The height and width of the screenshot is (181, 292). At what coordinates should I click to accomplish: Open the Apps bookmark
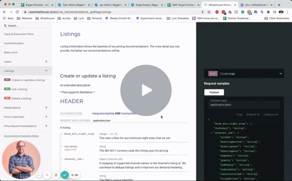pyautogui.click(x=8, y=18)
